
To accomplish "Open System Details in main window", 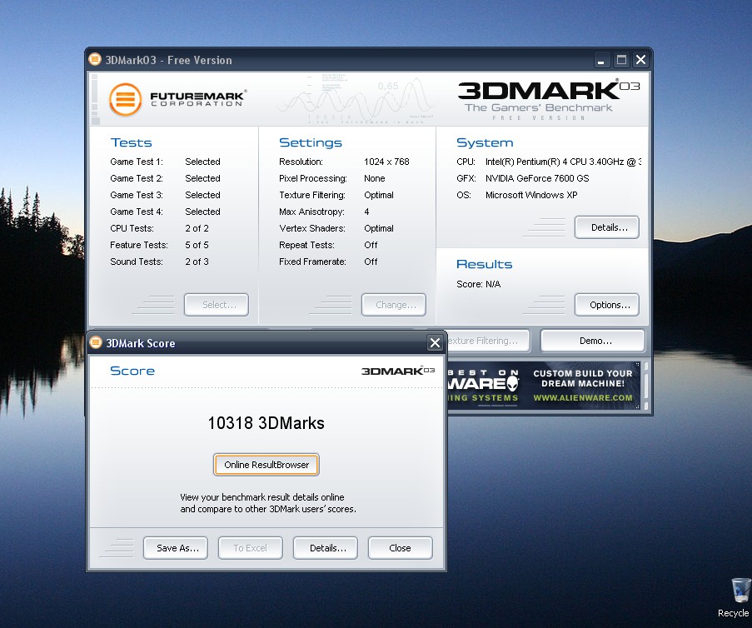I will 607,227.
